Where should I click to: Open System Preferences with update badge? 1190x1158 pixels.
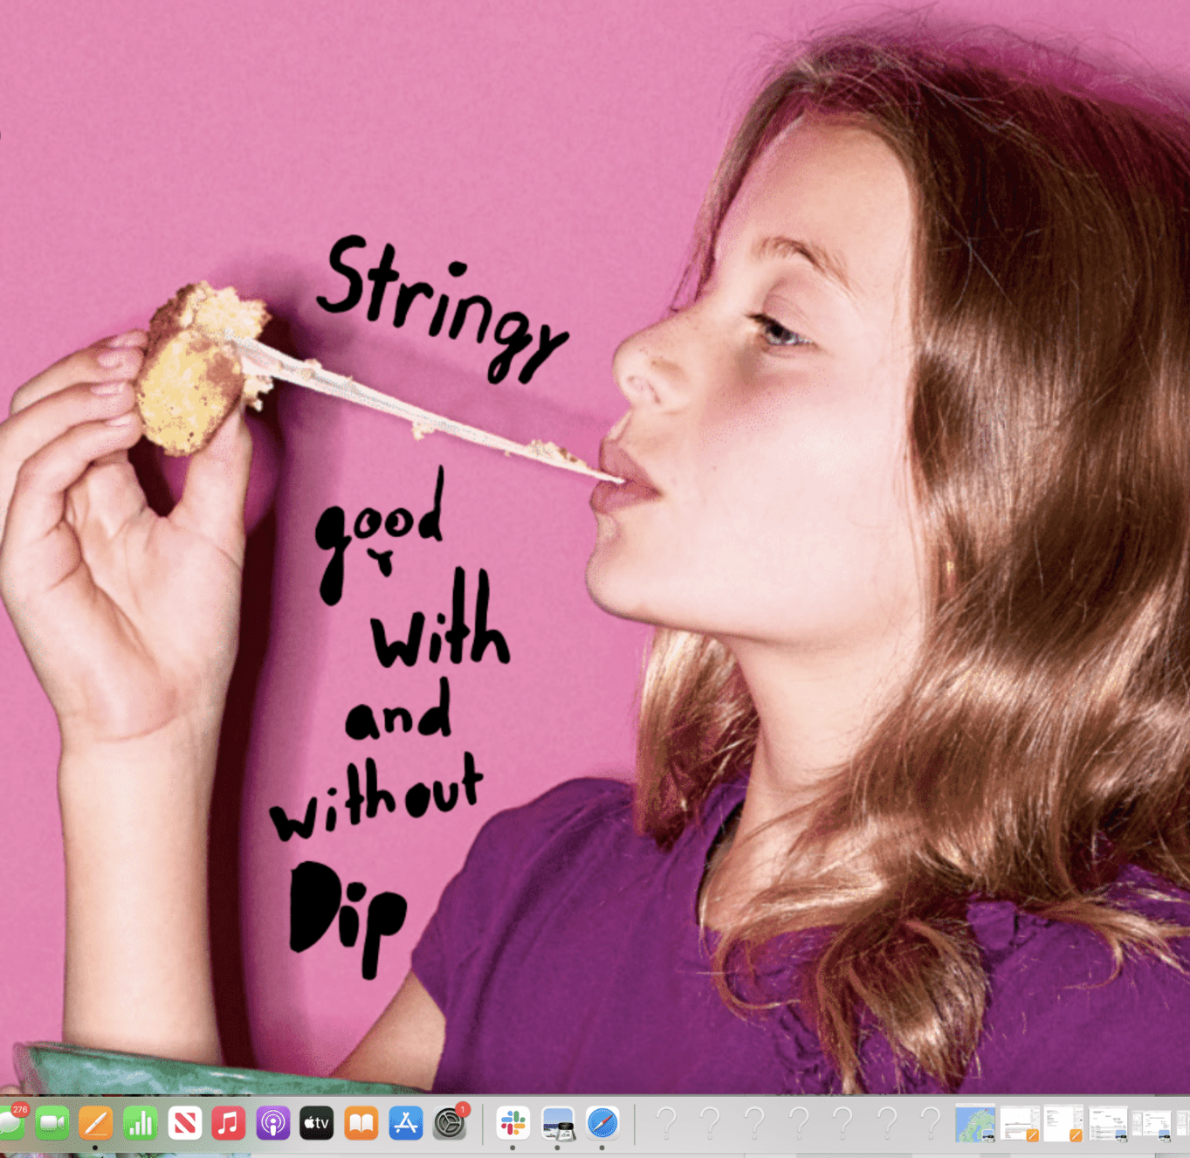coord(450,1123)
